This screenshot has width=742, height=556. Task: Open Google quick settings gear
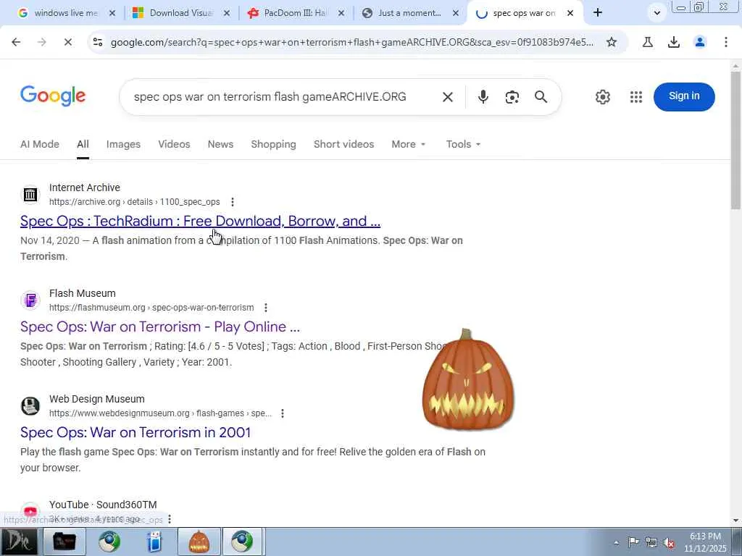click(602, 97)
